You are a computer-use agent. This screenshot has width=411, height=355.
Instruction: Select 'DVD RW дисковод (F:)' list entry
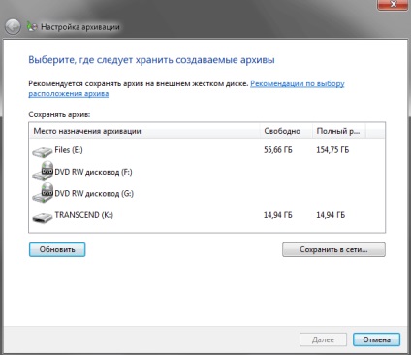(x=93, y=172)
